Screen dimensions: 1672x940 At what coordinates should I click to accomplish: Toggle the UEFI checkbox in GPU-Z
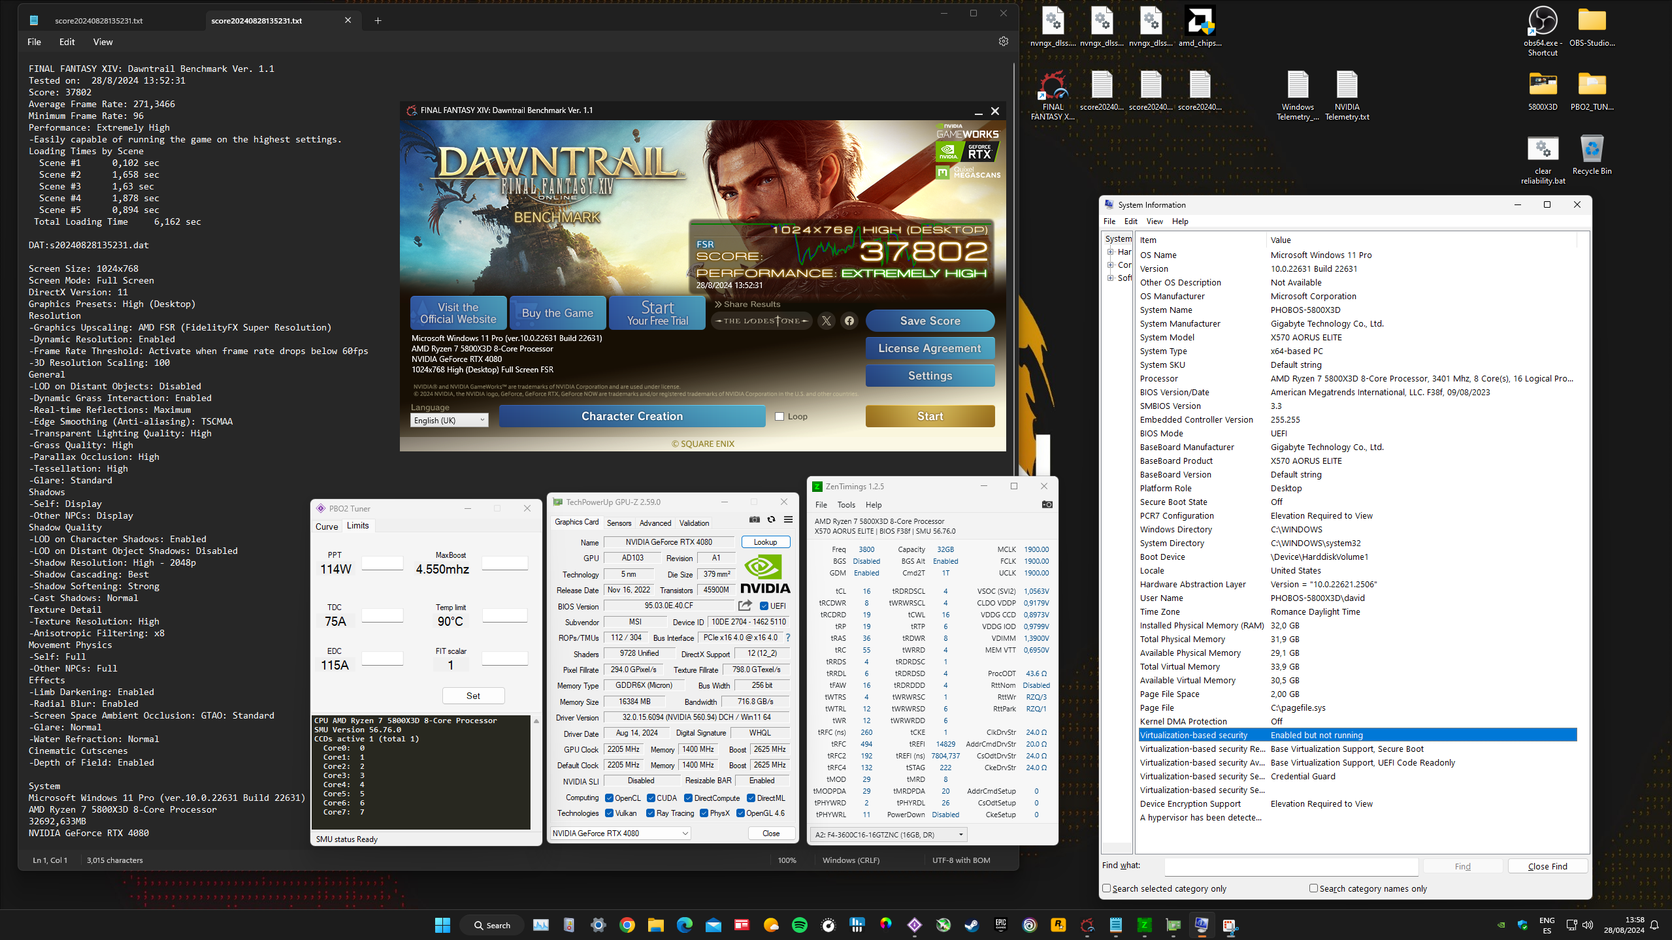pyautogui.click(x=764, y=606)
